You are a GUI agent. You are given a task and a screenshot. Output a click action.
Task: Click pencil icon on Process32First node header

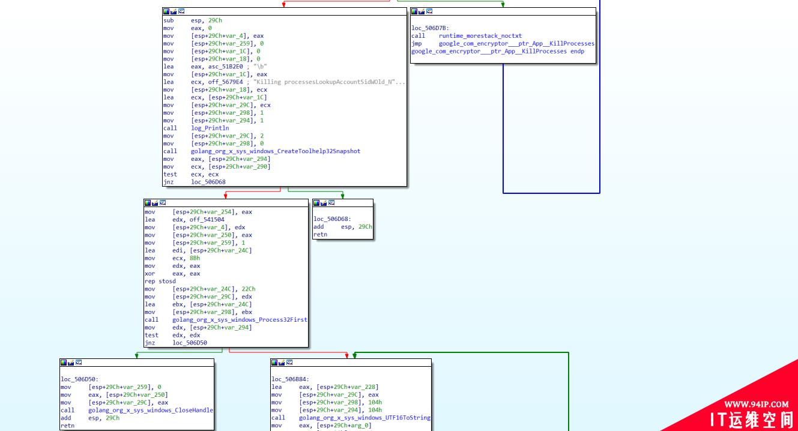coord(154,203)
